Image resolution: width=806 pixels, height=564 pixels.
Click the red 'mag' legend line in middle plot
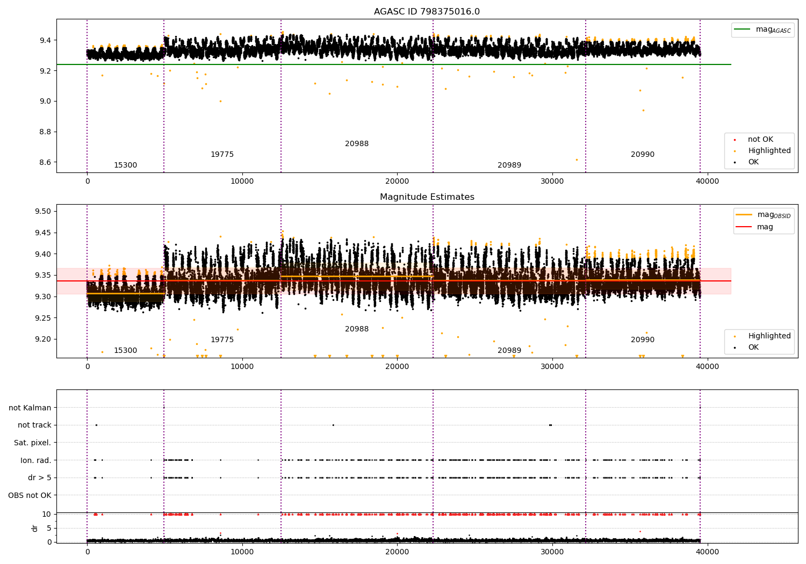pyautogui.click(x=744, y=227)
